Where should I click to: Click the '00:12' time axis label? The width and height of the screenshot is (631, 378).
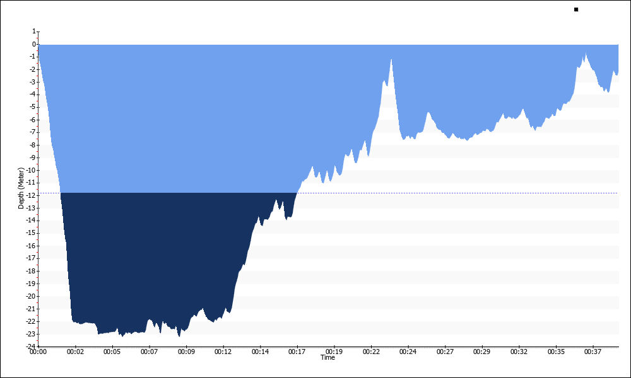(x=223, y=352)
